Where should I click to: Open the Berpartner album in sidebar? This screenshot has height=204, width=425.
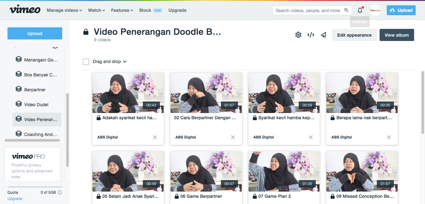(x=35, y=90)
